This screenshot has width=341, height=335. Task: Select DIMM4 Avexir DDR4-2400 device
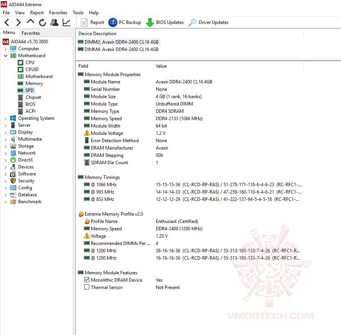coord(119,49)
